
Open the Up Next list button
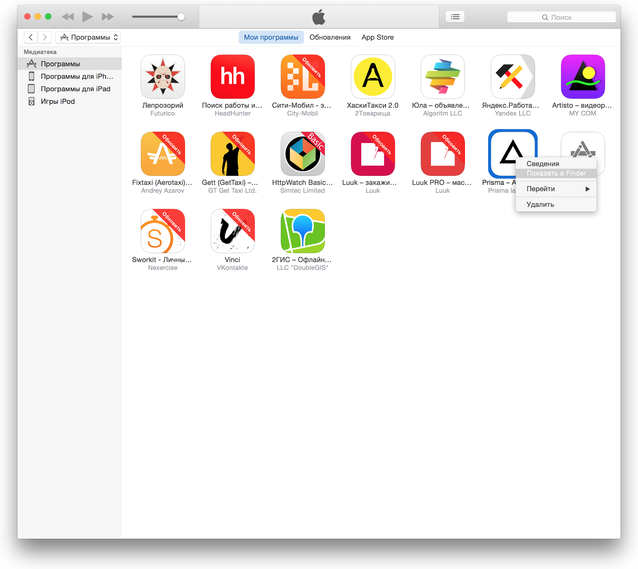coord(455,17)
